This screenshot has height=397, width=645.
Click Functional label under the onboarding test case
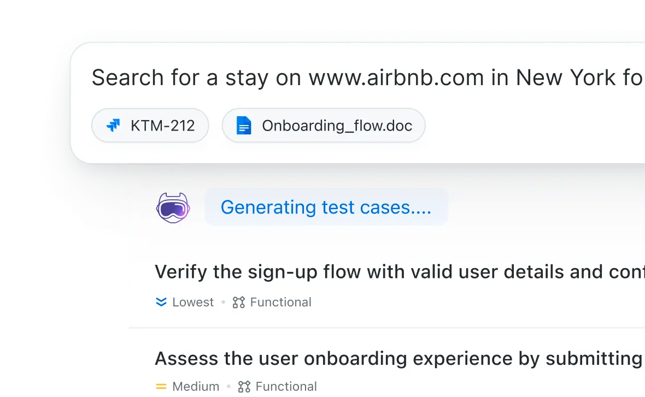click(x=286, y=387)
